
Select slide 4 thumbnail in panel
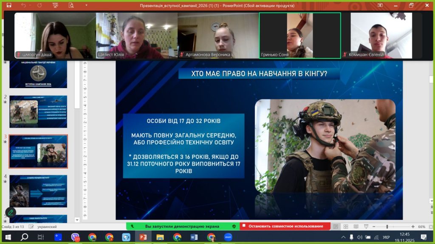point(38,191)
